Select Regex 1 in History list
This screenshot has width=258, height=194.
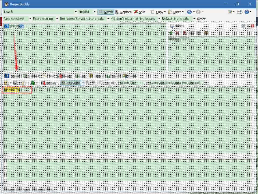click(x=178, y=39)
